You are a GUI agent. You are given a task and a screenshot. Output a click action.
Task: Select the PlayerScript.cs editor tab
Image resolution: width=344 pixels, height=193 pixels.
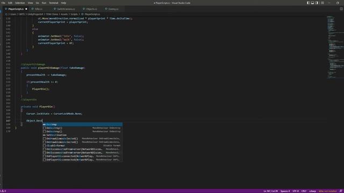(16, 9)
